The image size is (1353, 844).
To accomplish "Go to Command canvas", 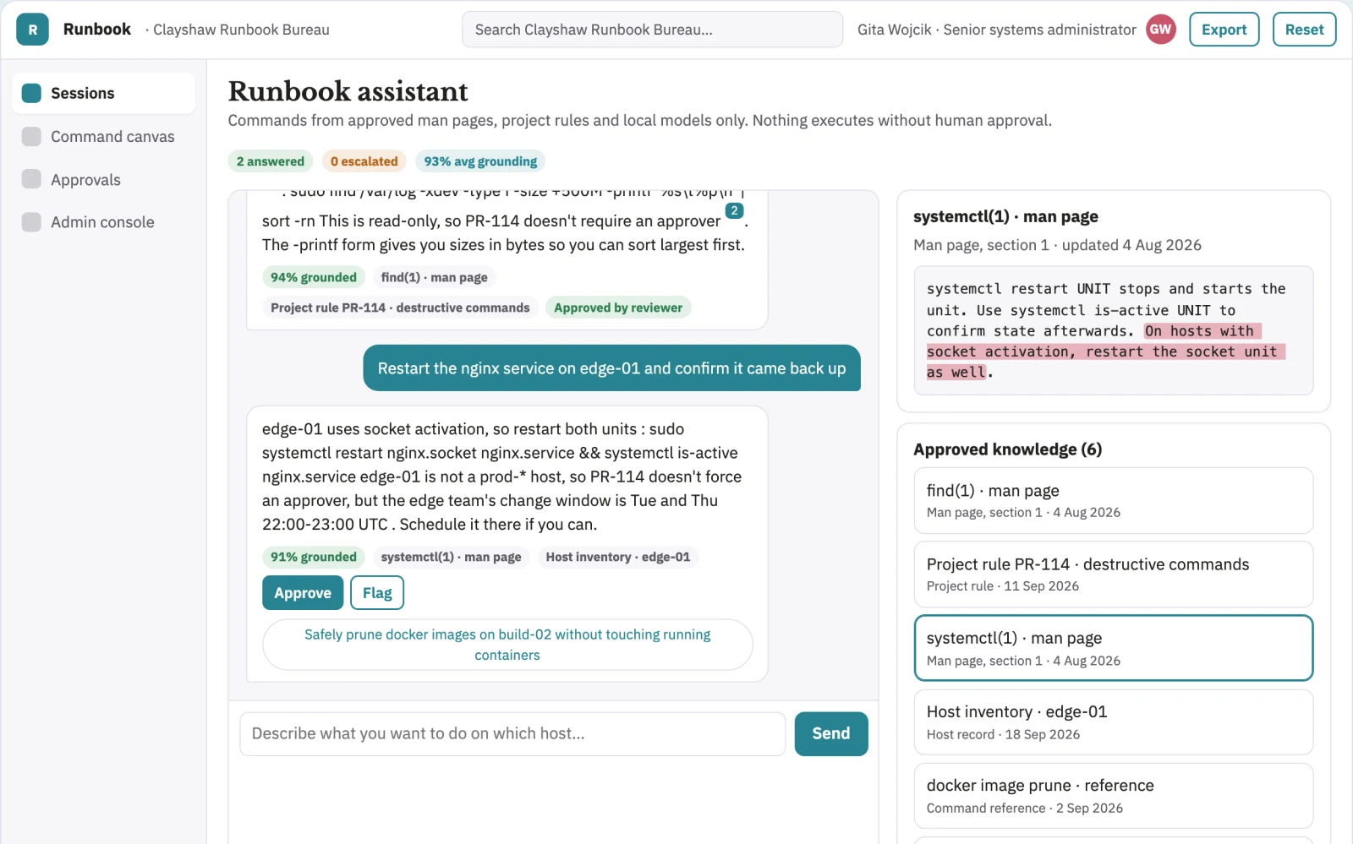I will (x=103, y=137).
